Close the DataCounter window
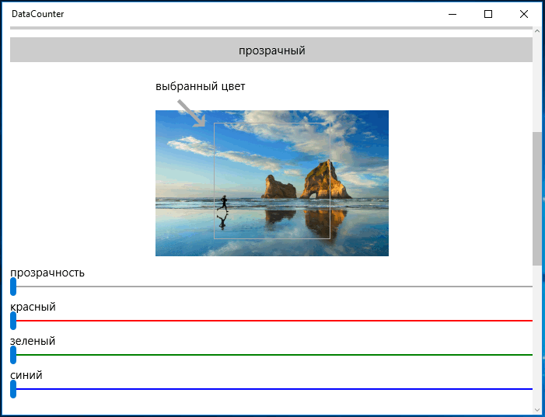The width and height of the screenshot is (545, 417). click(524, 14)
